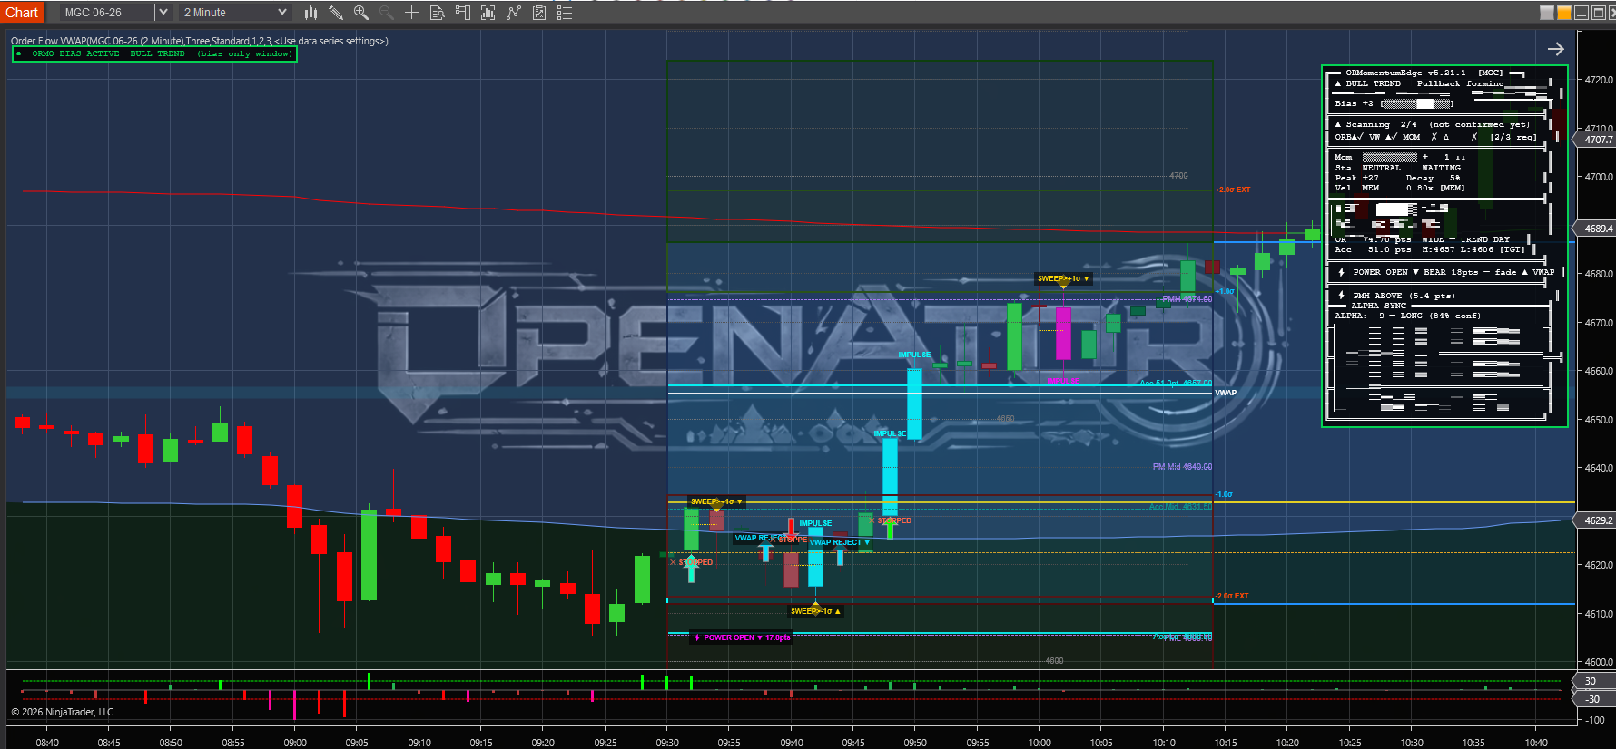Click the gray instrument link swatch

[1547, 13]
